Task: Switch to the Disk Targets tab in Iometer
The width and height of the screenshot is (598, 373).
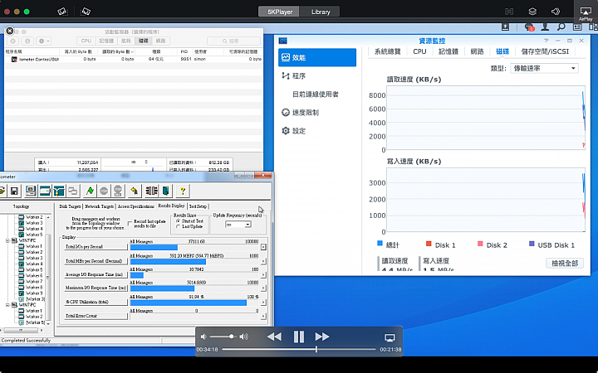Action: [70, 206]
